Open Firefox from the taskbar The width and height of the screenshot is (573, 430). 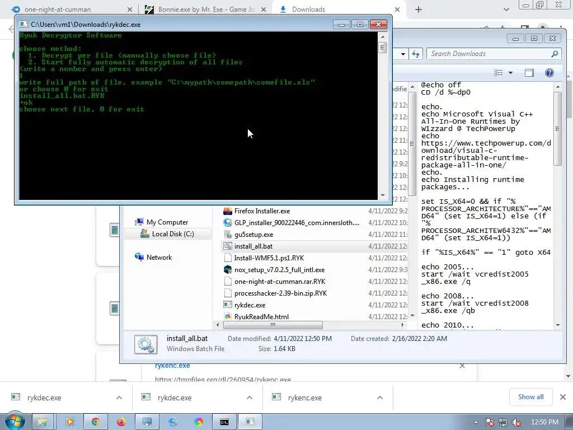click(x=121, y=422)
